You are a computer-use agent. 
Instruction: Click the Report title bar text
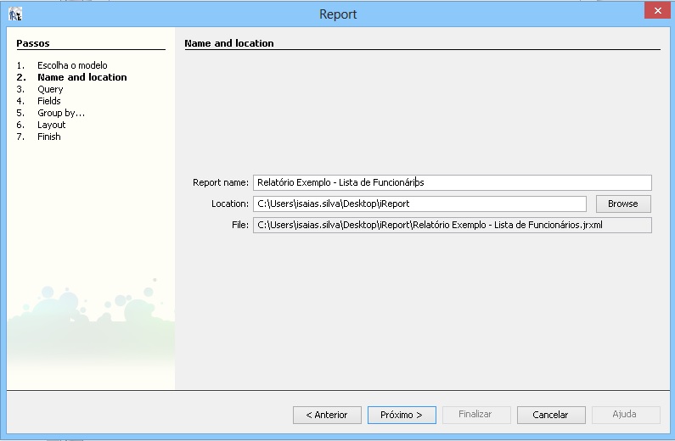338,14
